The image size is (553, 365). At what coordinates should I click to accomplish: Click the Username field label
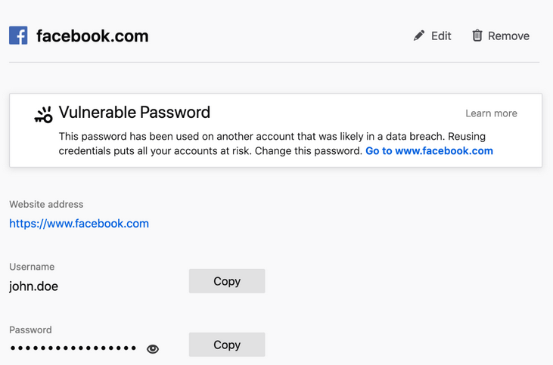click(32, 267)
